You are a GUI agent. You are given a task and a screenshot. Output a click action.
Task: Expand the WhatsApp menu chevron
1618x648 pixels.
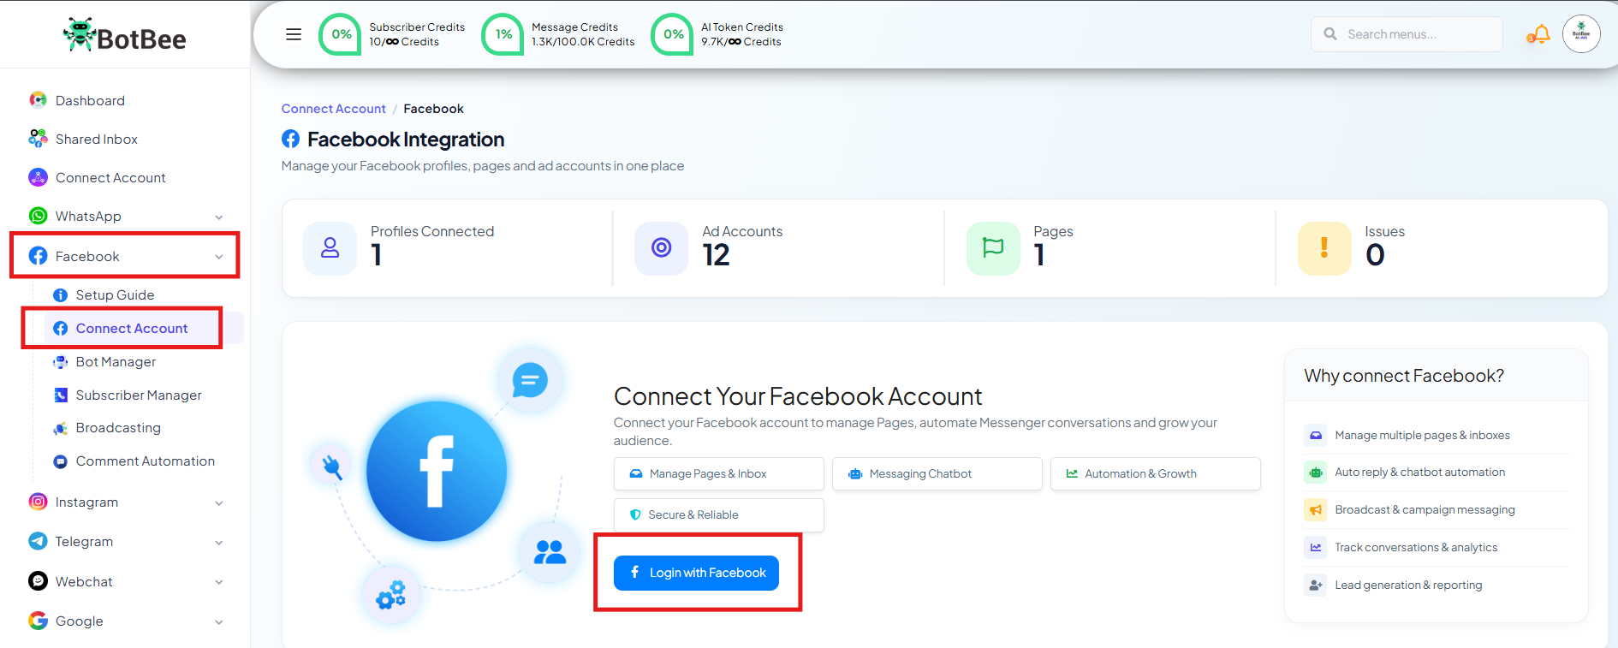219,217
